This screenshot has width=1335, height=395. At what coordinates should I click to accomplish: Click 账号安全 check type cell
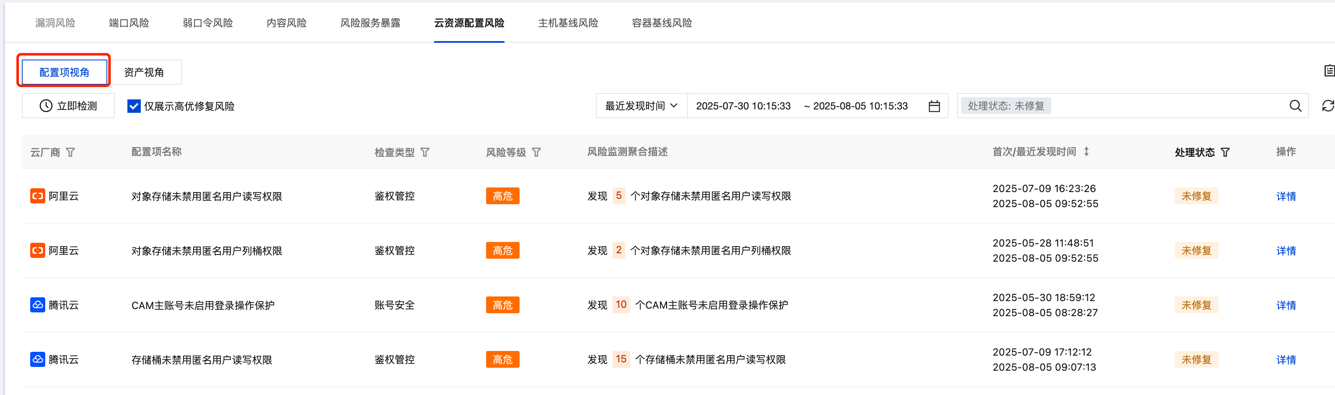pyautogui.click(x=394, y=305)
